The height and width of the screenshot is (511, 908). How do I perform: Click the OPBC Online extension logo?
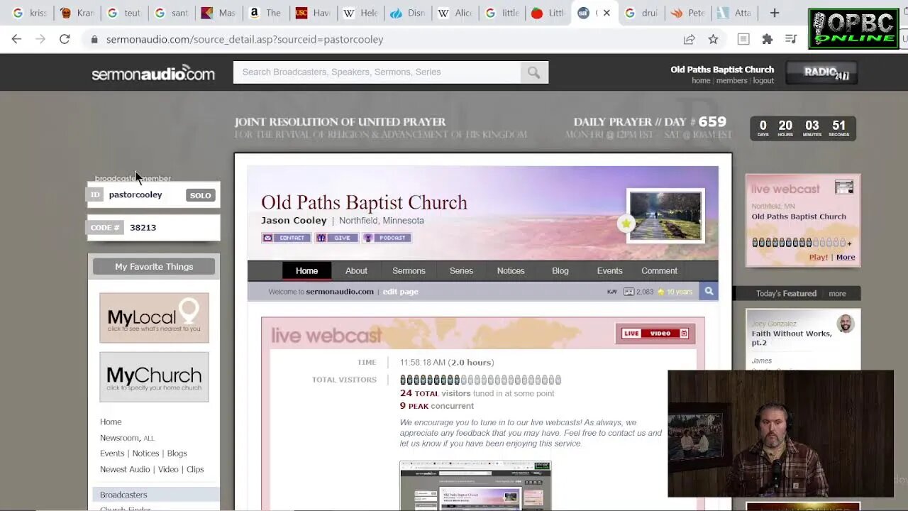click(x=853, y=29)
